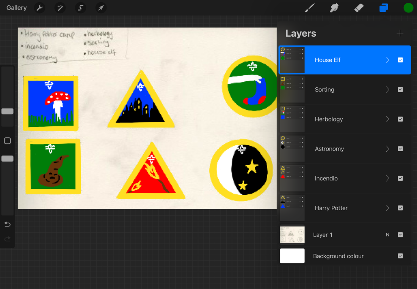Tap the Layer 1 sketch thumbnail

click(x=292, y=235)
